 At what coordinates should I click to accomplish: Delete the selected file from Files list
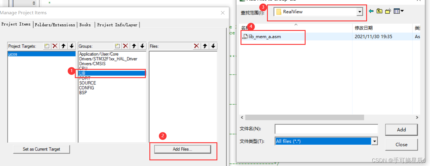point(196,46)
